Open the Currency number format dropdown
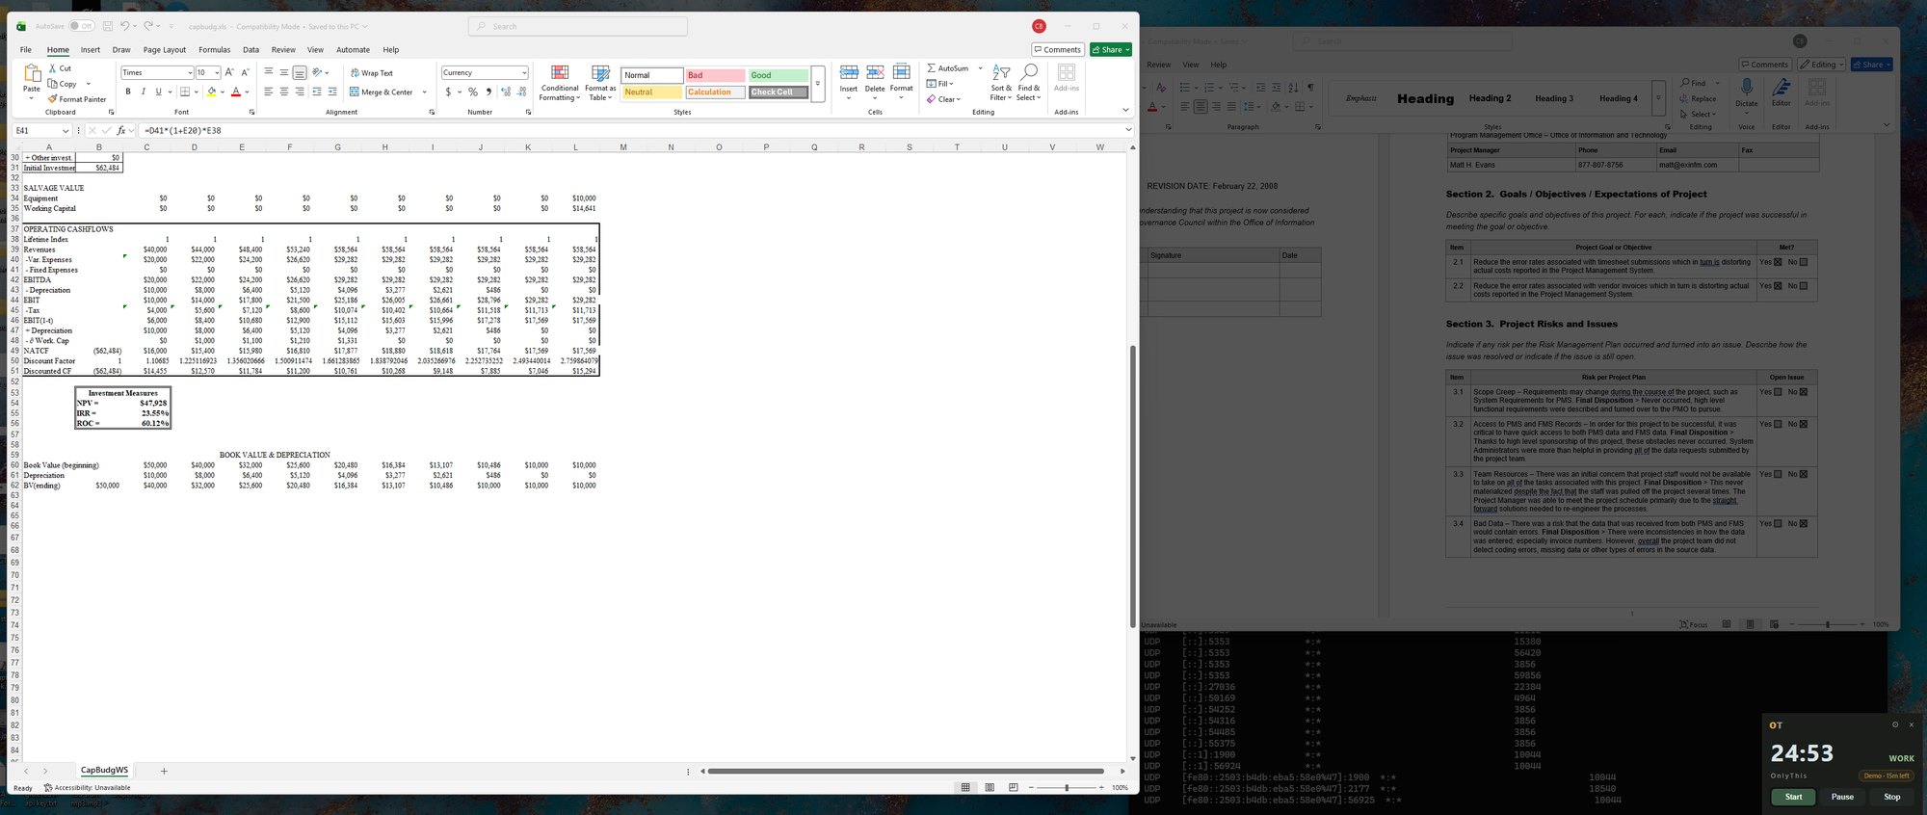The image size is (1927, 815). coord(524,73)
